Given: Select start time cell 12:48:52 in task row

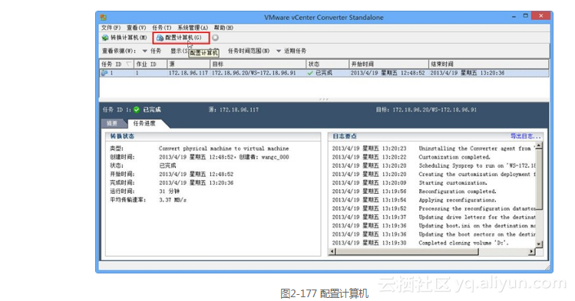Looking at the screenshot, I should coord(388,74).
